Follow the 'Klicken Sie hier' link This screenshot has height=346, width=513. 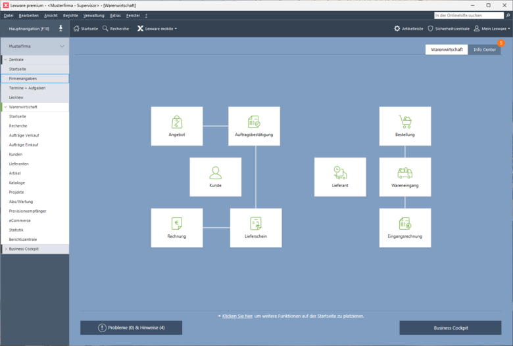click(x=237, y=316)
